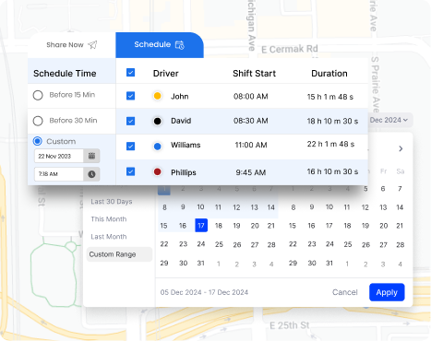Click the 22 Nov 2023 date field
The height and width of the screenshot is (341, 431).
coord(59,156)
